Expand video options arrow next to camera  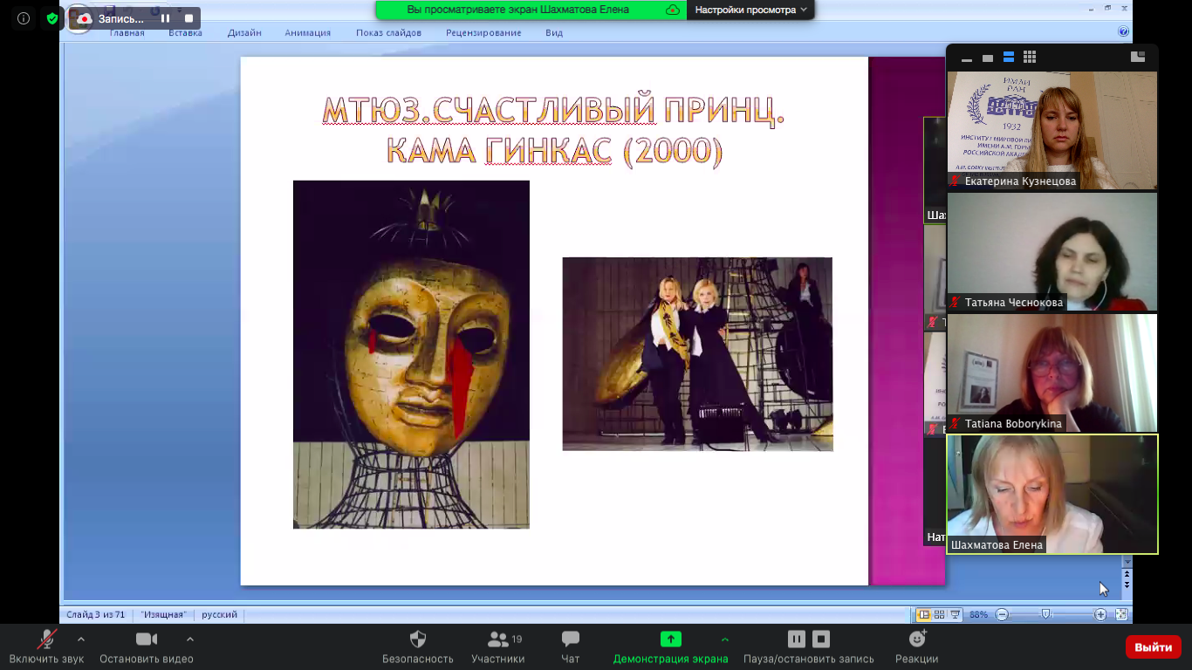(x=189, y=639)
